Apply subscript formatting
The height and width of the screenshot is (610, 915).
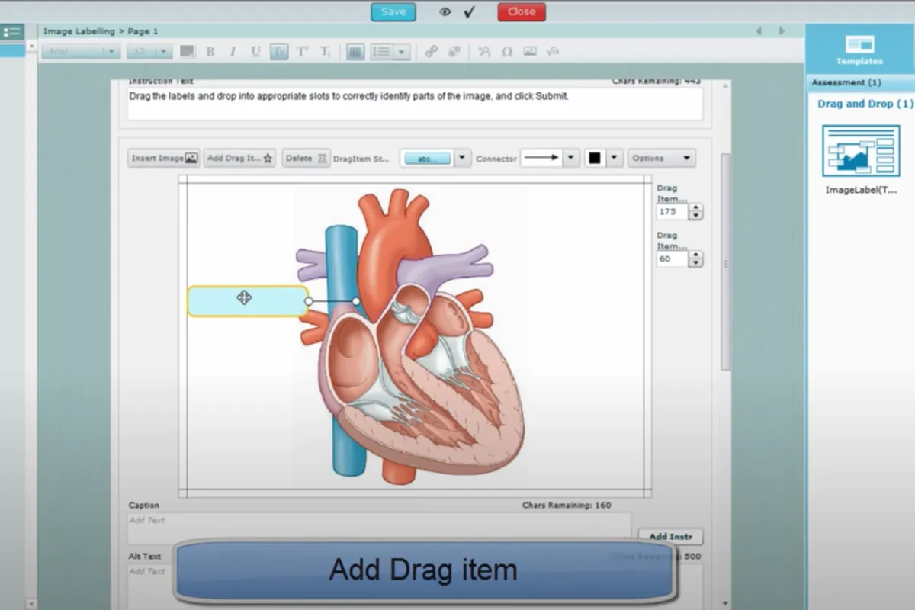(325, 51)
